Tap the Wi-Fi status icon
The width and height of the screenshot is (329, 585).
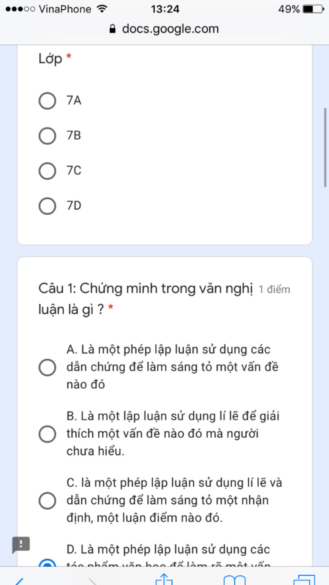click(102, 9)
